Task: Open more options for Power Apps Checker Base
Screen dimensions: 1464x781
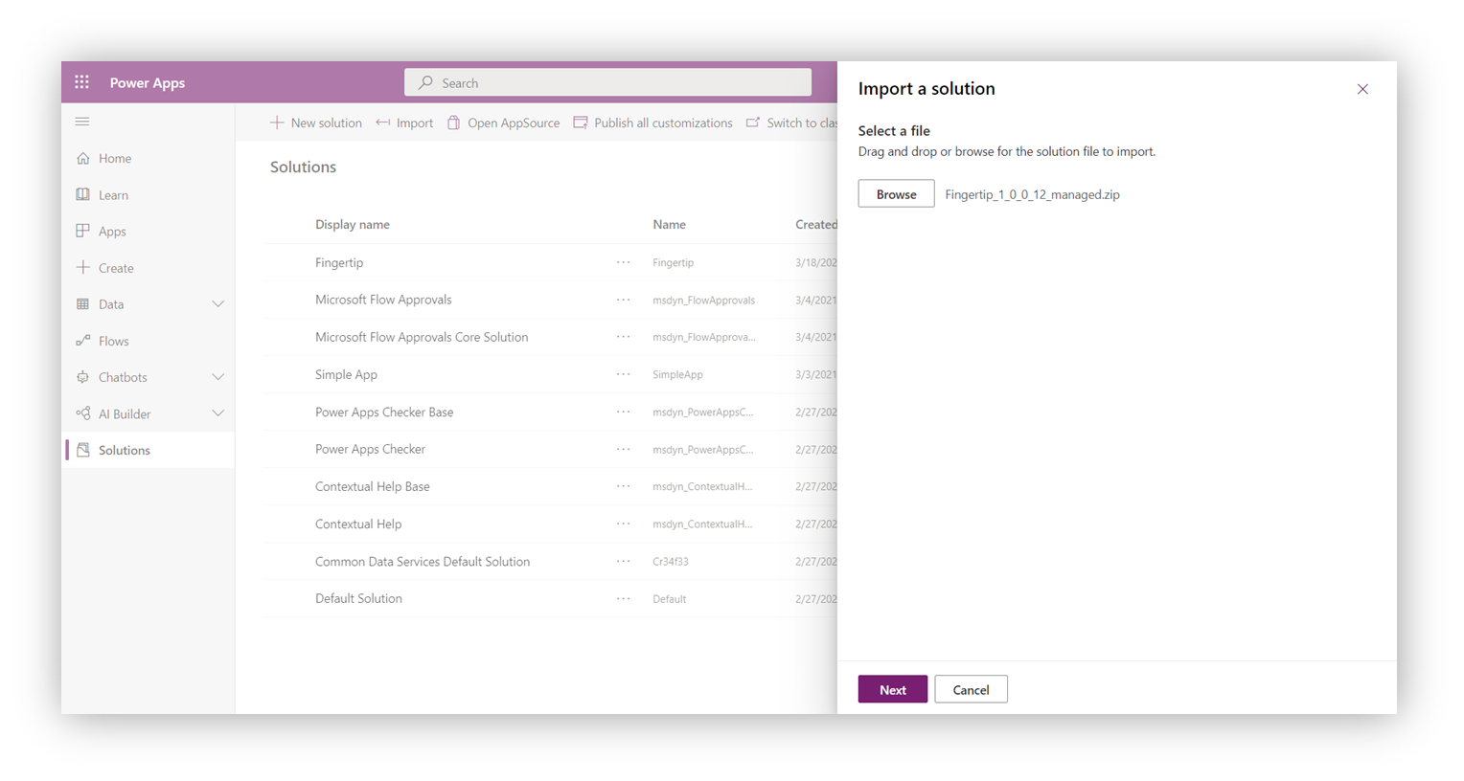Action: [x=624, y=412]
